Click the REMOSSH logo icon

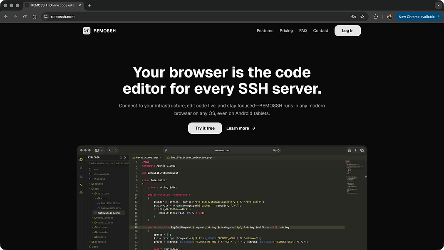point(87,30)
